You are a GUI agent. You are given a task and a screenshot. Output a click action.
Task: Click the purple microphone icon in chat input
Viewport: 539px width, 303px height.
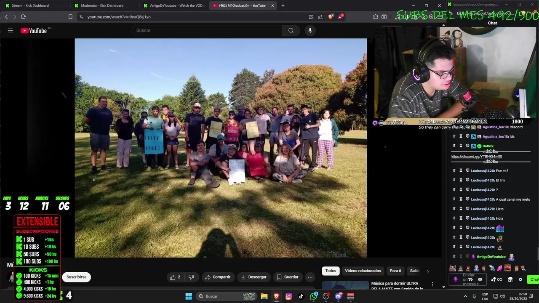455,279
